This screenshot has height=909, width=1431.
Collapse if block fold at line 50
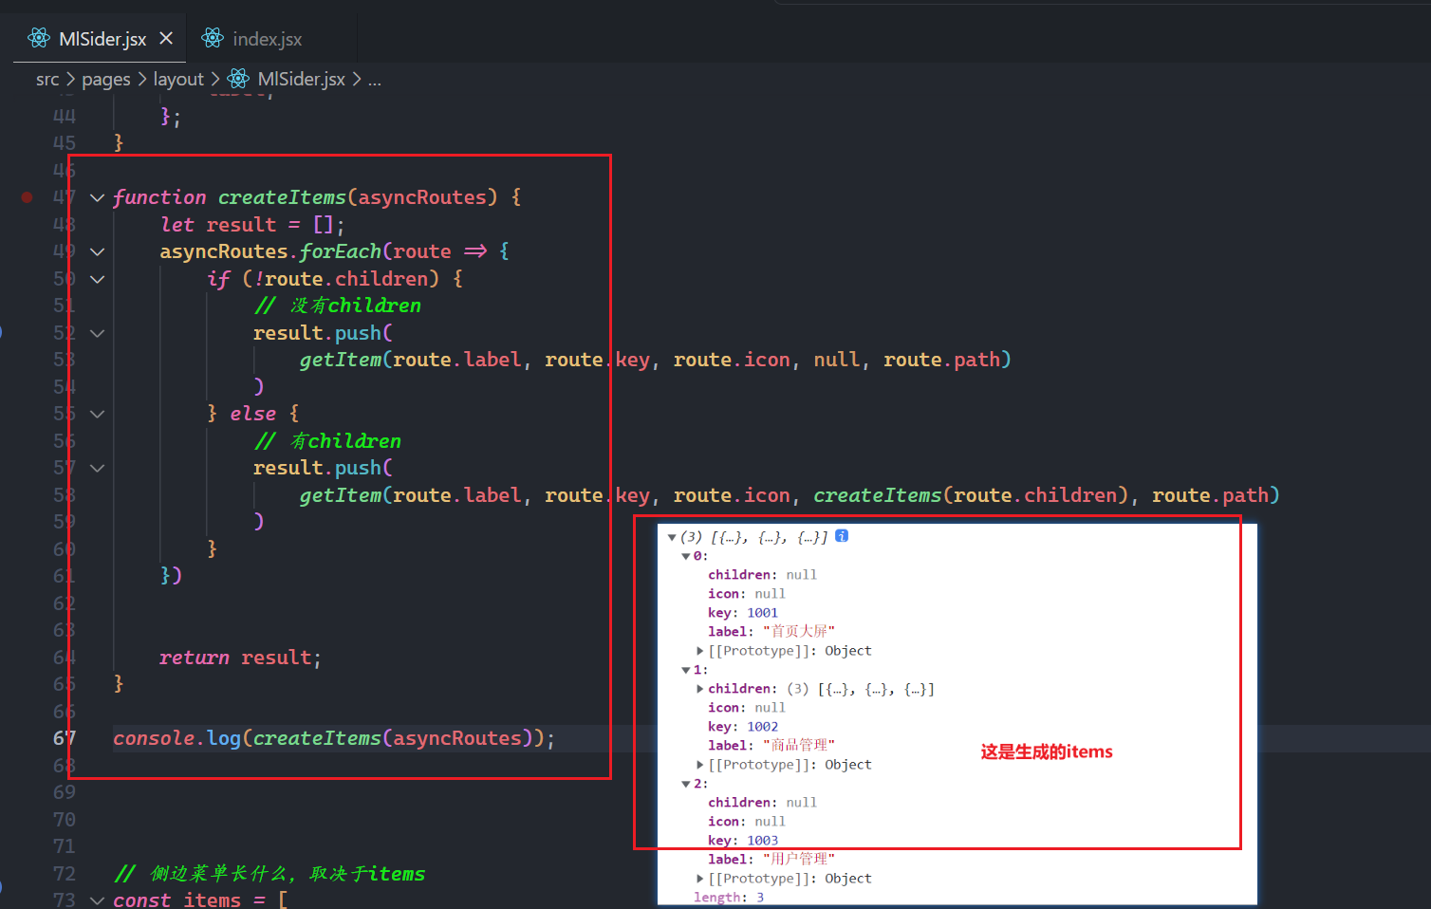[97, 279]
